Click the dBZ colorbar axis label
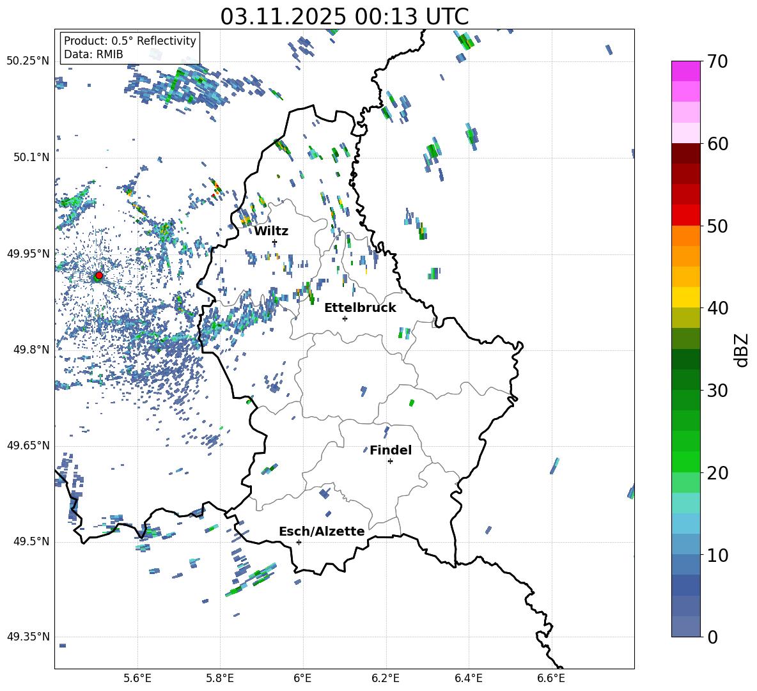Screen dimensions: 757x691 (742, 350)
